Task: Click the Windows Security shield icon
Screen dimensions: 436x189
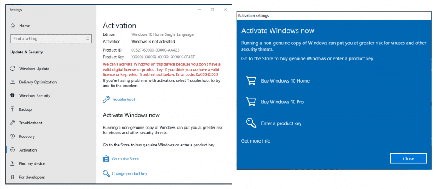Action: point(12,96)
